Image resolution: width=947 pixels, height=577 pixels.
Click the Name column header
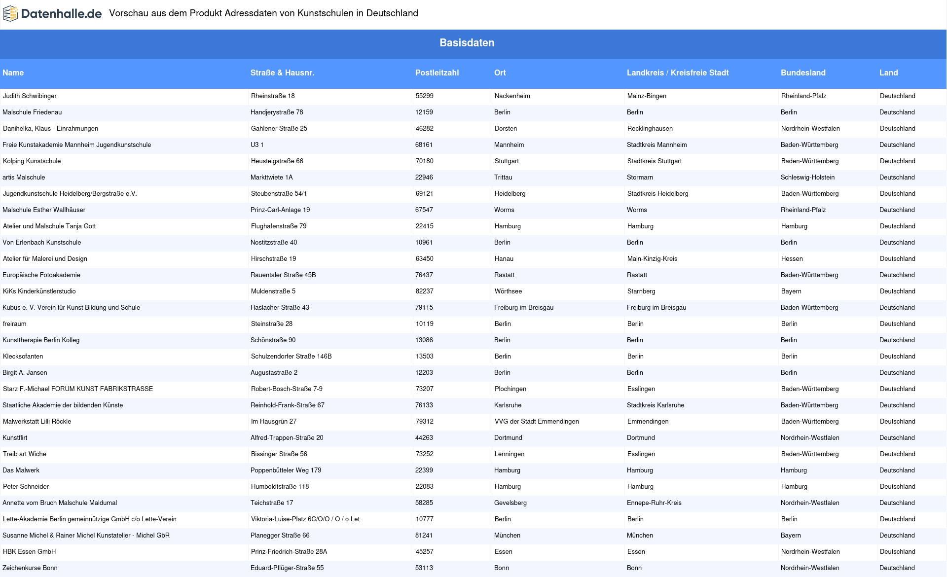[13, 73]
